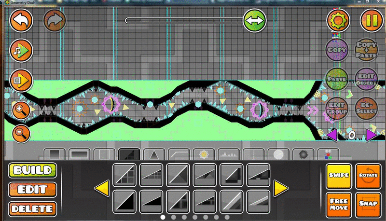Start music playback with note icon
The width and height of the screenshot is (386, 221).
[21, 51]
